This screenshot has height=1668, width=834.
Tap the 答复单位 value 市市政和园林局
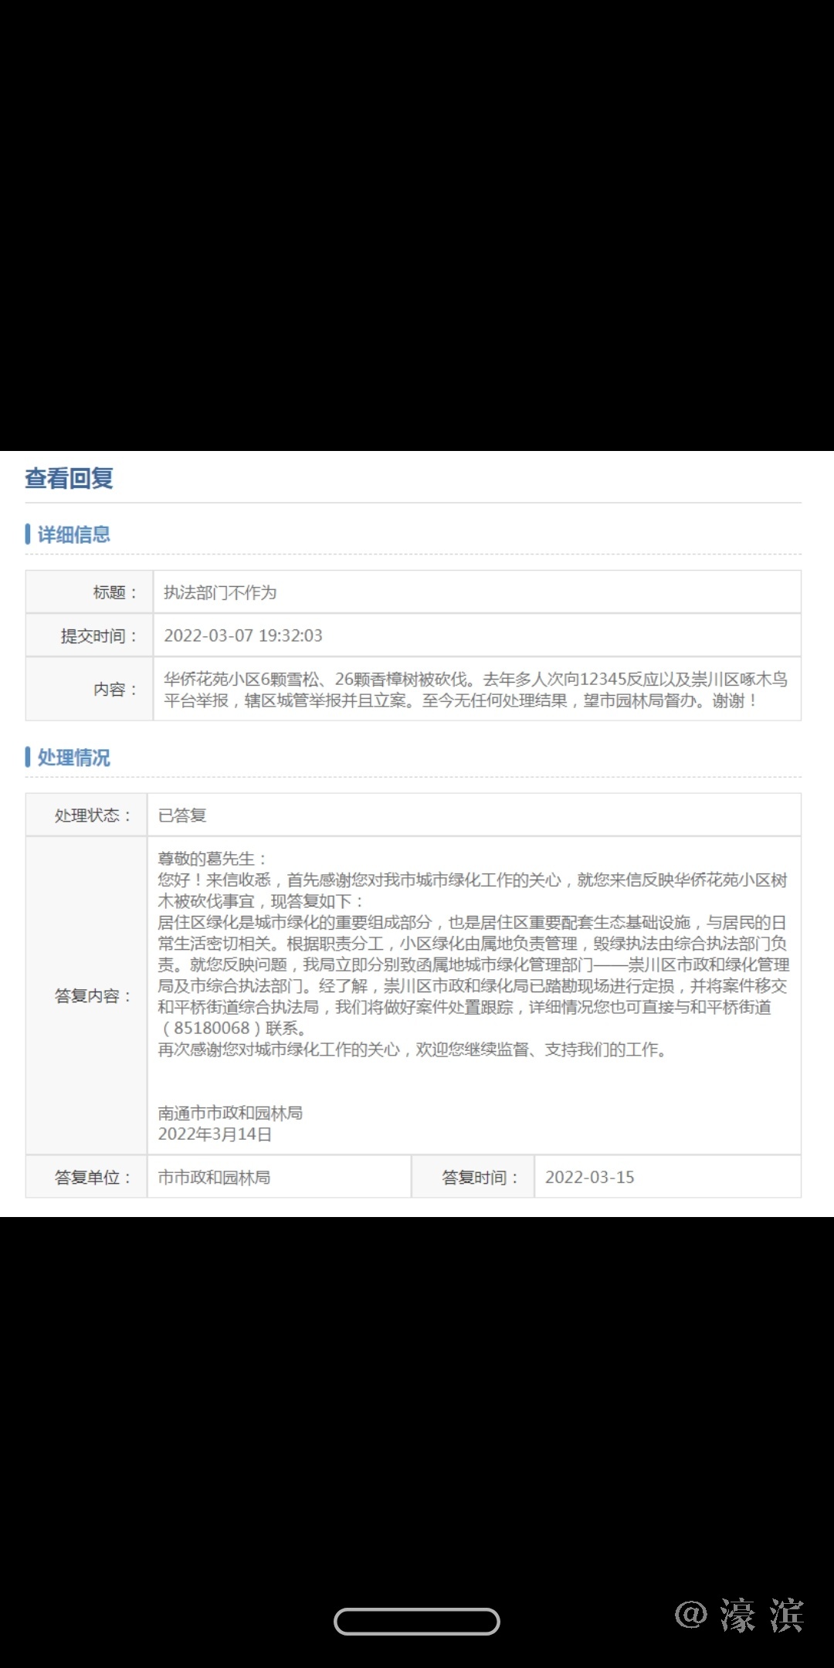click(x=214, y=1178)
